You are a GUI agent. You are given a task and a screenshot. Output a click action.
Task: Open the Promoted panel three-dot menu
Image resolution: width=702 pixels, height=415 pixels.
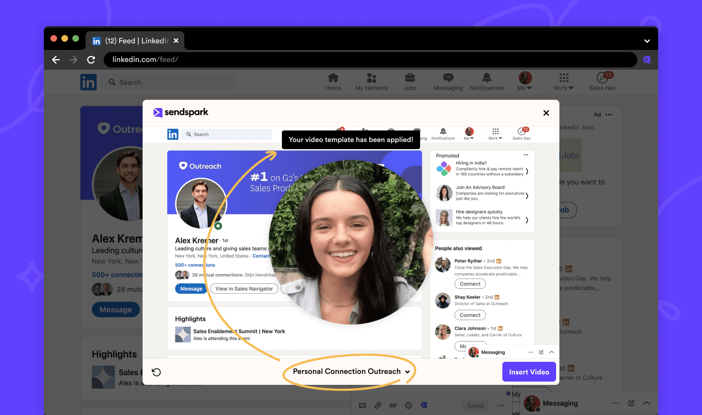pyautogui.click(x=526, y=155)
